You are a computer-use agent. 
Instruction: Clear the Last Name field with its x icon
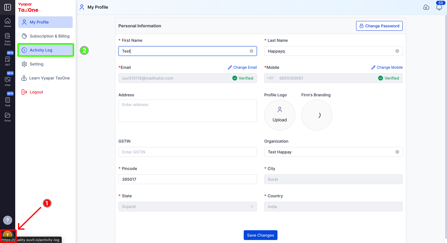[397, 51]
